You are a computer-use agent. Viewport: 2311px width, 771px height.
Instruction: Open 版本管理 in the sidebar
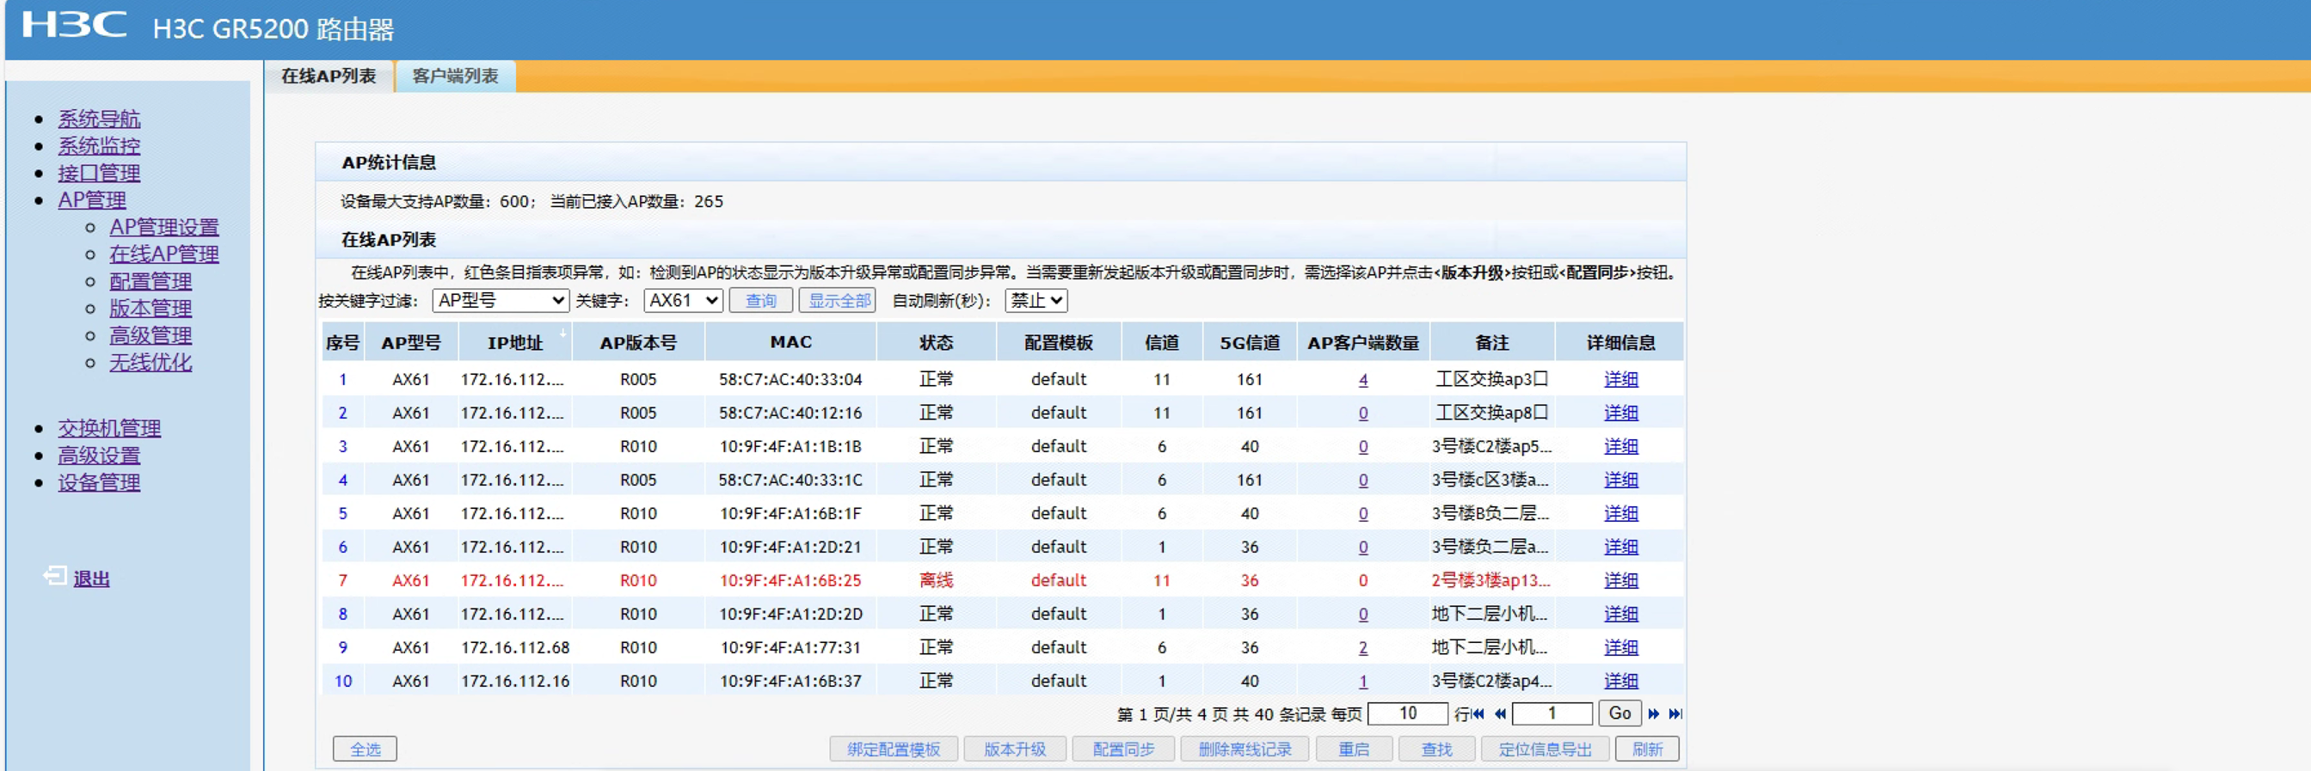(150, 309)
